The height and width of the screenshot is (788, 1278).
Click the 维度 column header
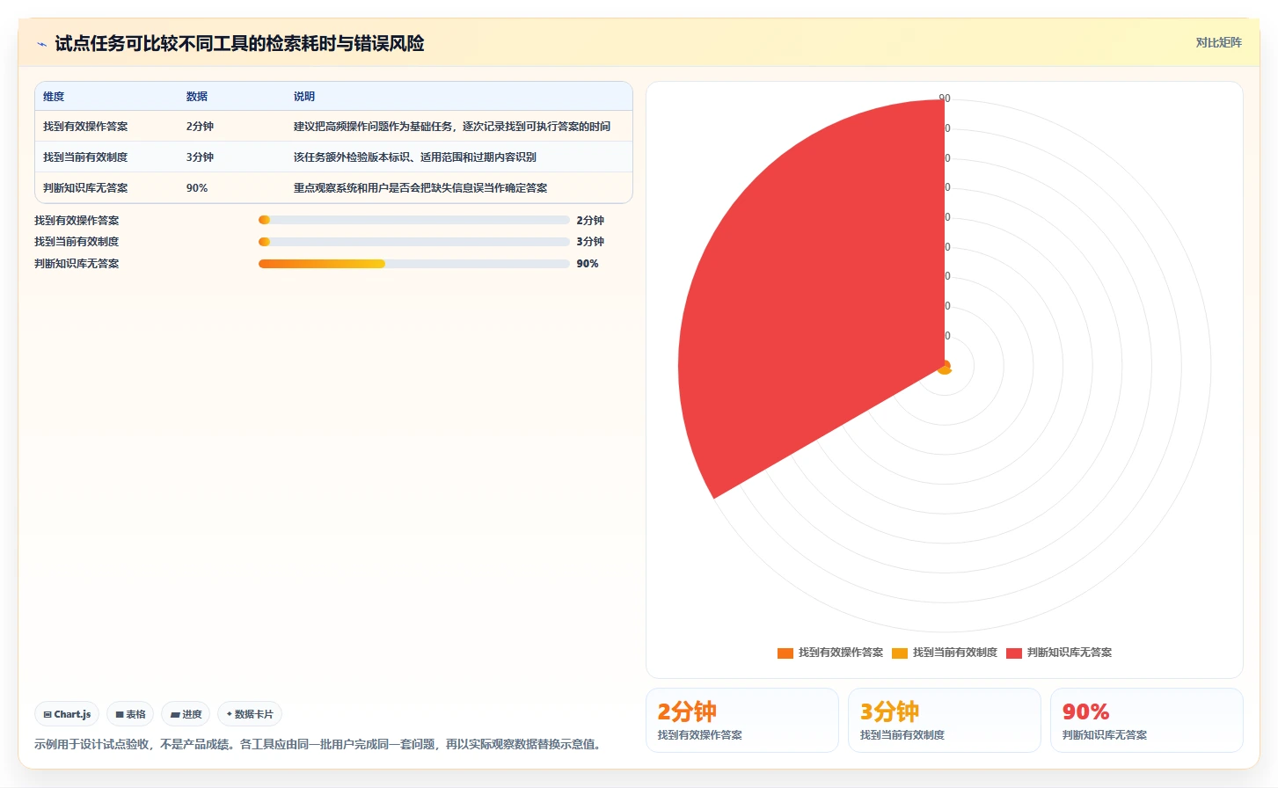(54, 97)
